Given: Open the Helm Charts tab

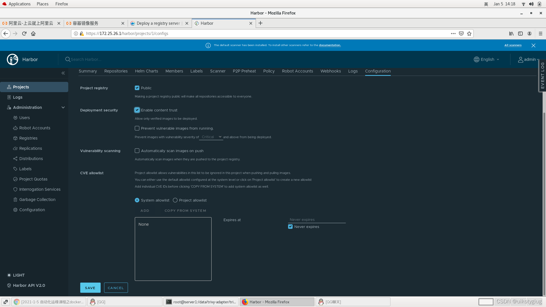Looking at the screenshot, I should coord(146,71).
